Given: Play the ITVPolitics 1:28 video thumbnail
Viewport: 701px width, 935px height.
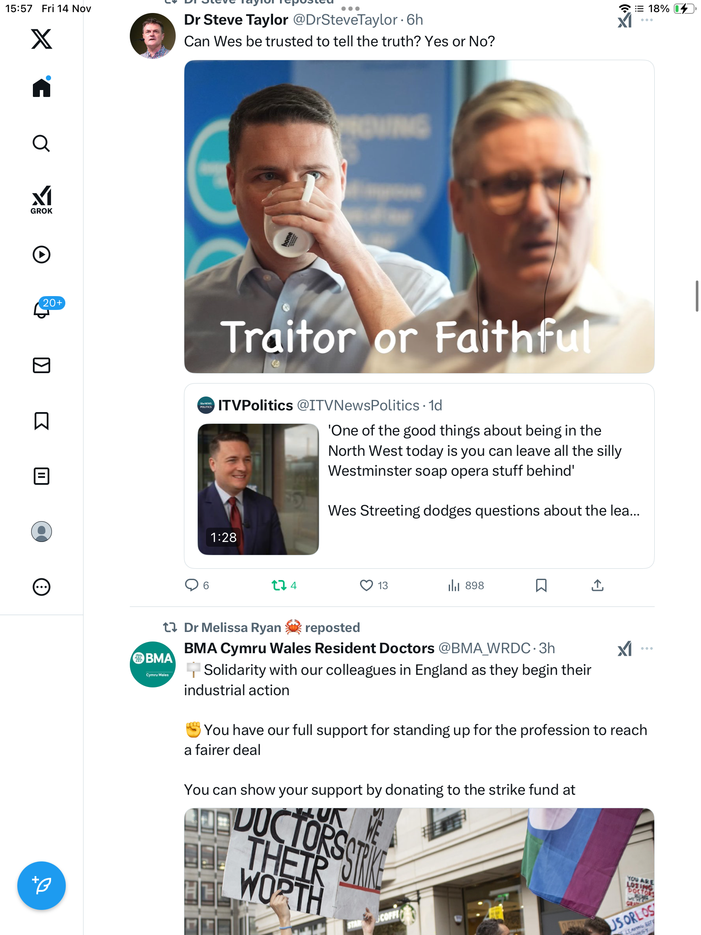Looking at the screenshot, I should 258,489.
